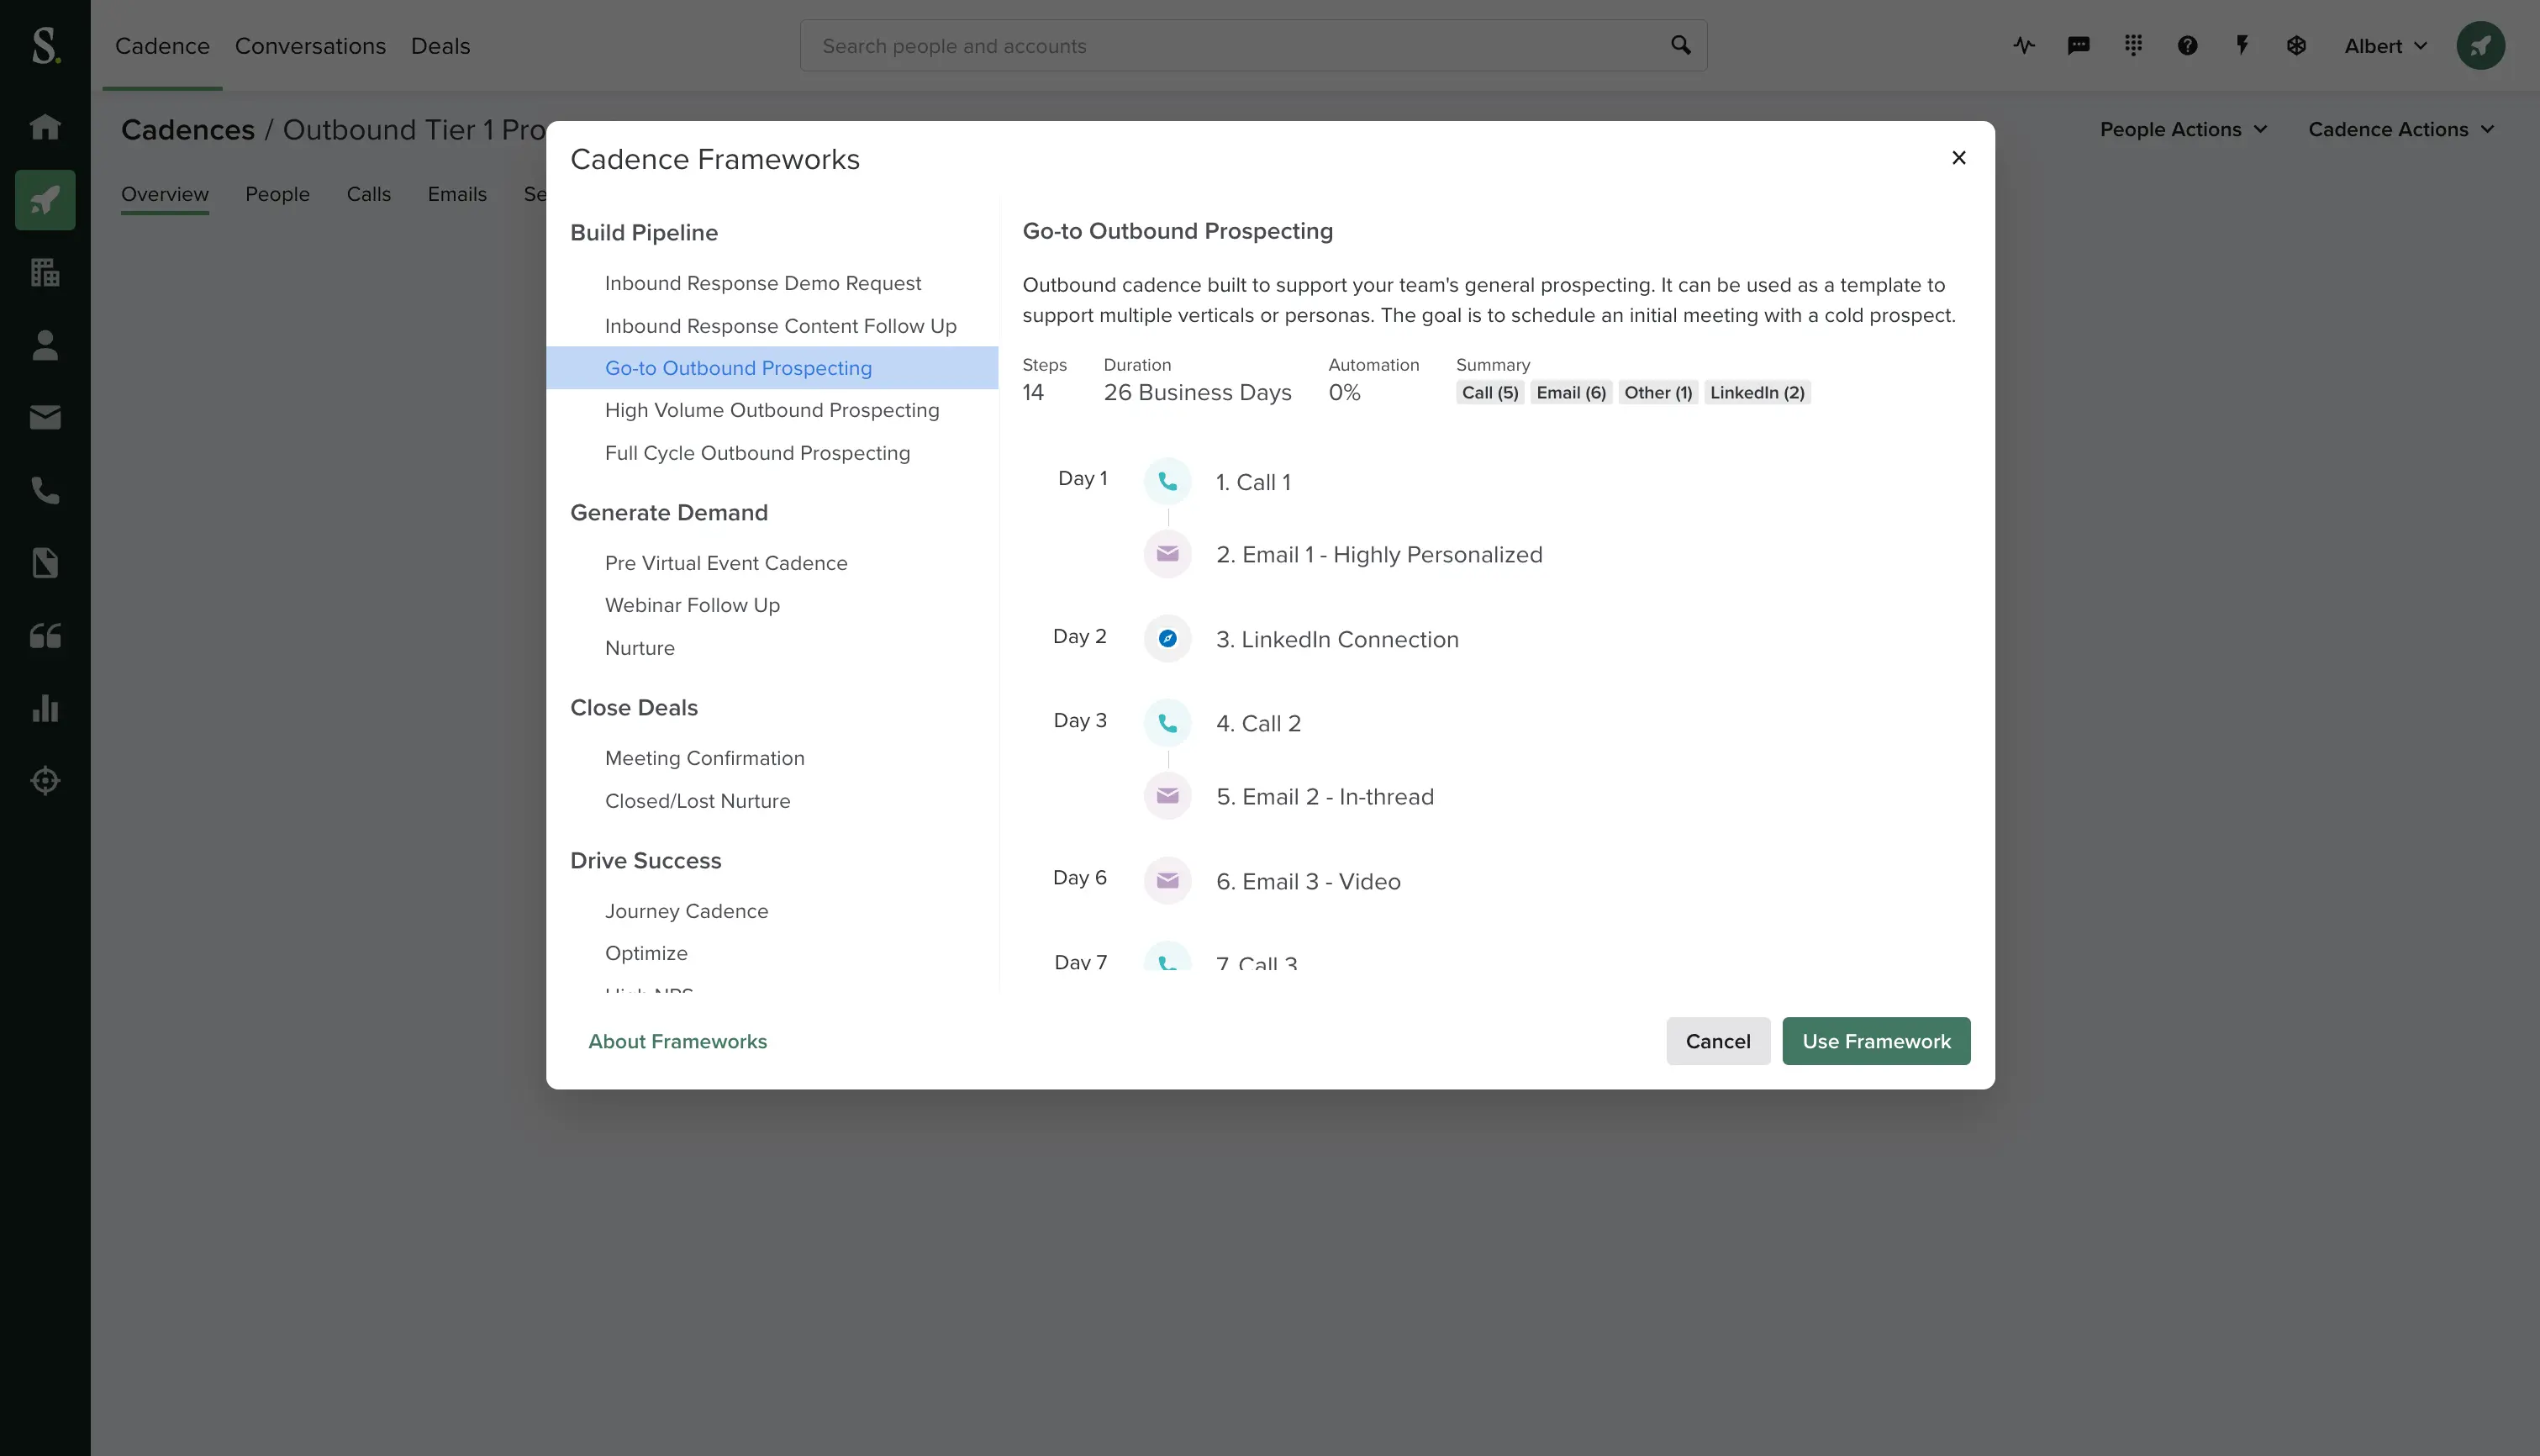Click step text '3. LinkedIn Connection'

(1336, 640)
